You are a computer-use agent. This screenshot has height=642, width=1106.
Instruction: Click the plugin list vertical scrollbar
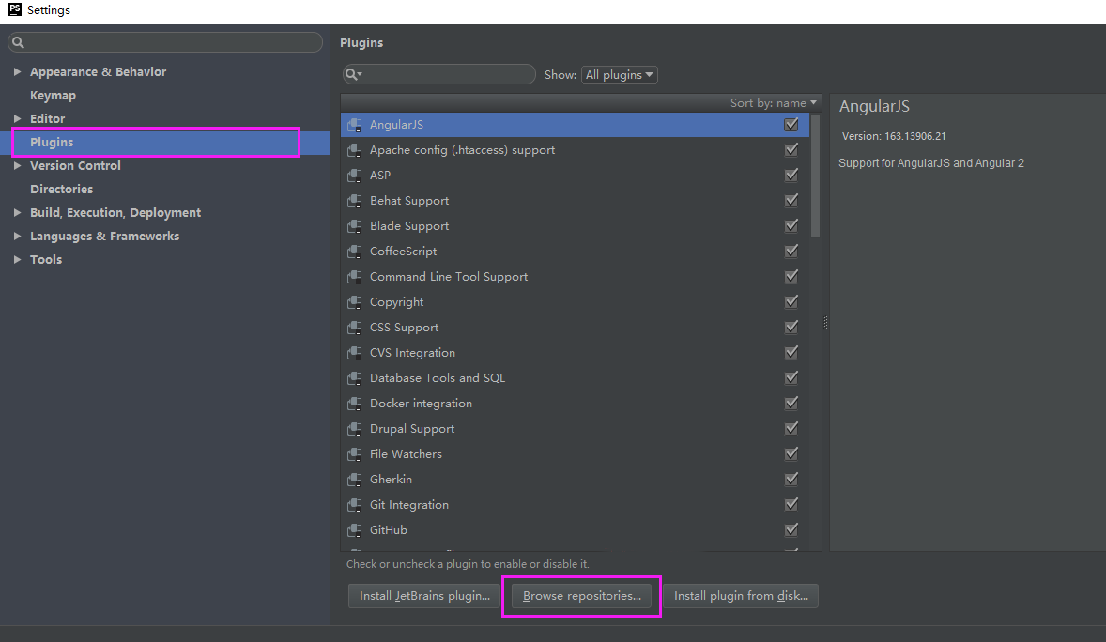coord(815,176)
